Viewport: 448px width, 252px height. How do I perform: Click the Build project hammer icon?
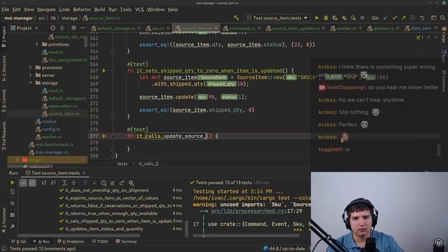[x=236, y=17]
